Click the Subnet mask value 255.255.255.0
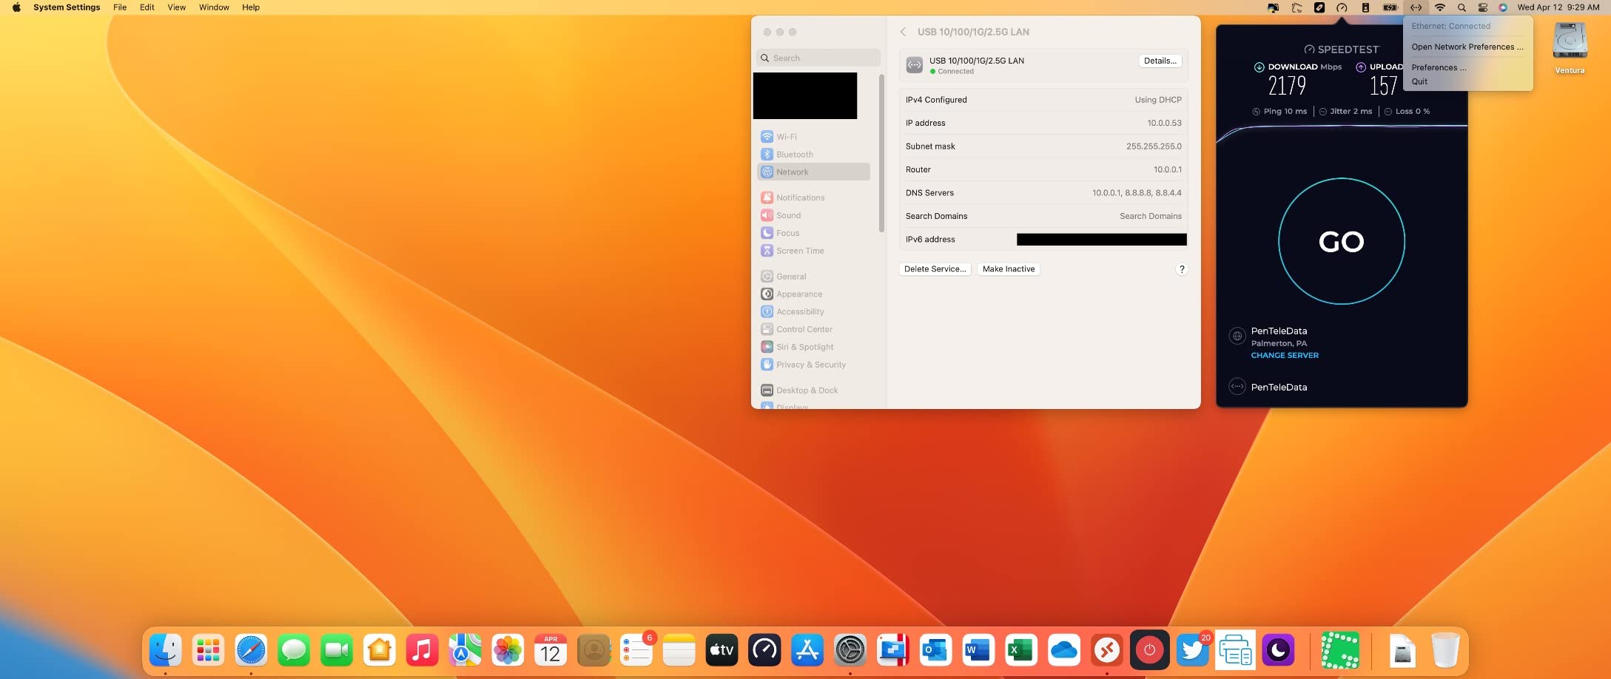This screenshot has height=679, width=1611. click(x=1154, y=146)
